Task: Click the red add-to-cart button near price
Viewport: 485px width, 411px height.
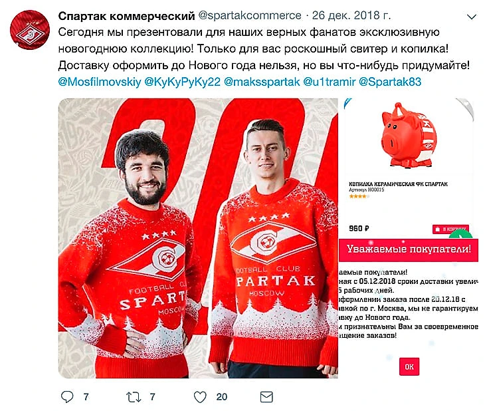Action: (450, 229)
